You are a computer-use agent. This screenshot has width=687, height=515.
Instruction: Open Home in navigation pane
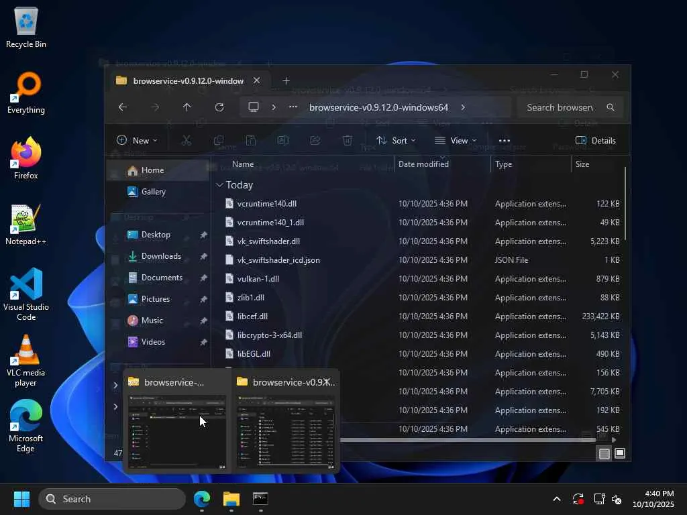pos(158,170)
